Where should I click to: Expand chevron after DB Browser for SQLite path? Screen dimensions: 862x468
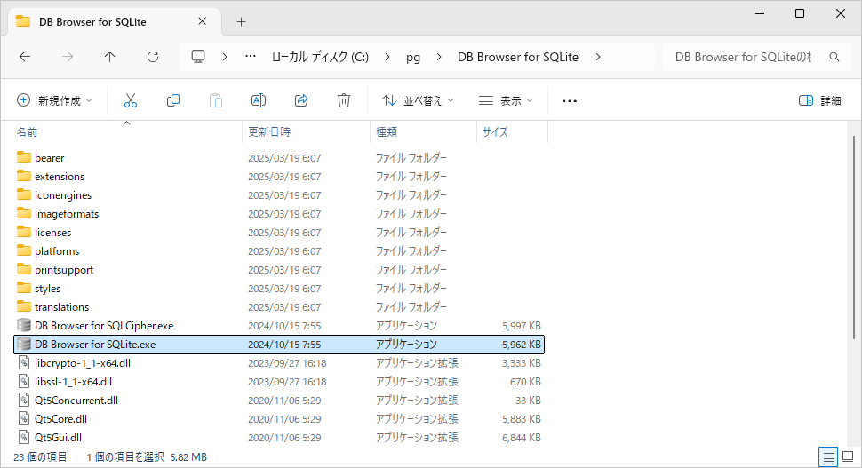598,57
